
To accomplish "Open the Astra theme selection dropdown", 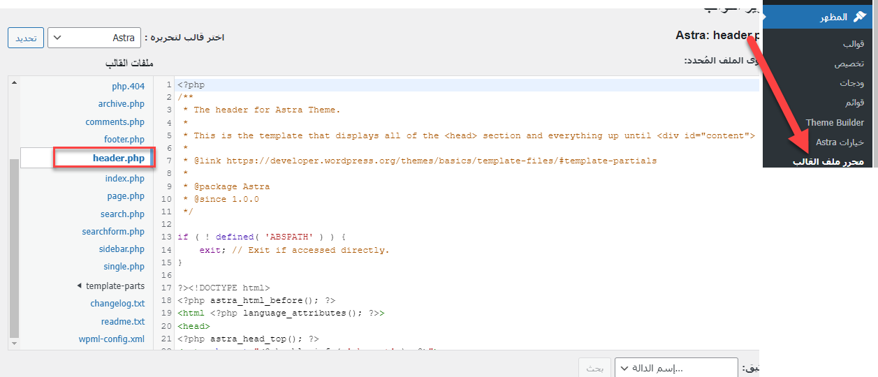I will (x=94, y=38).
